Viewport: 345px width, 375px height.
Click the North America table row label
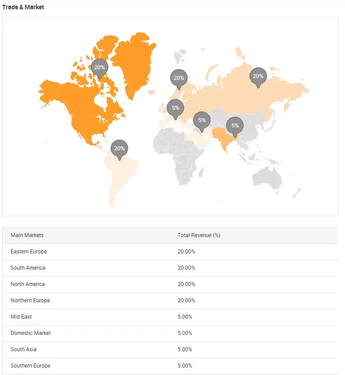click(x=28, y=284)
